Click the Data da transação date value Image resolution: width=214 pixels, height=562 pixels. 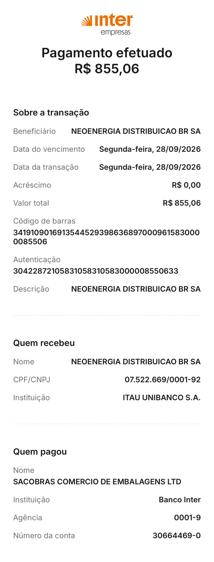tap(150, 167)
